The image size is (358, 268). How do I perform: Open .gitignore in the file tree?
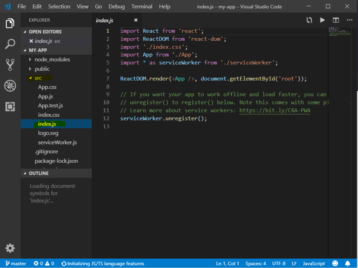pyautogui.click(x=56, y=151)
